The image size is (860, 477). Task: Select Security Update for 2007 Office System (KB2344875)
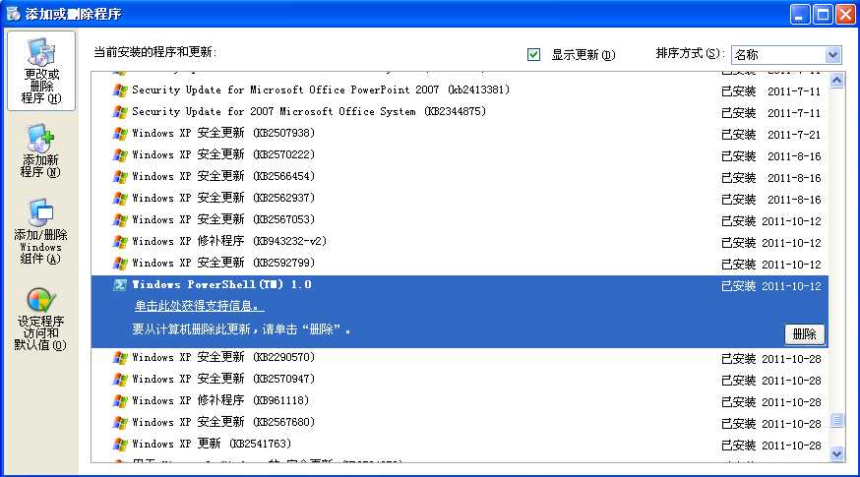pos(460,112)
